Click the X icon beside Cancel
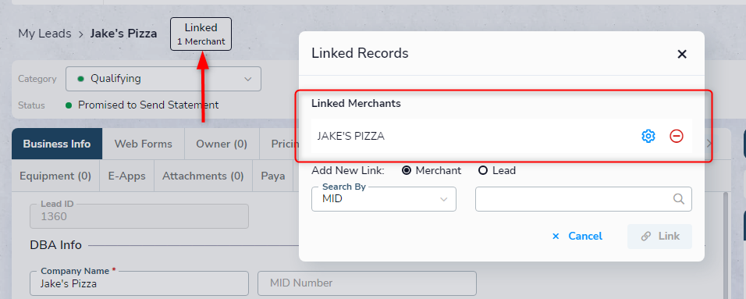Viewport: 746px width, 299px height. tap(556, 236)
